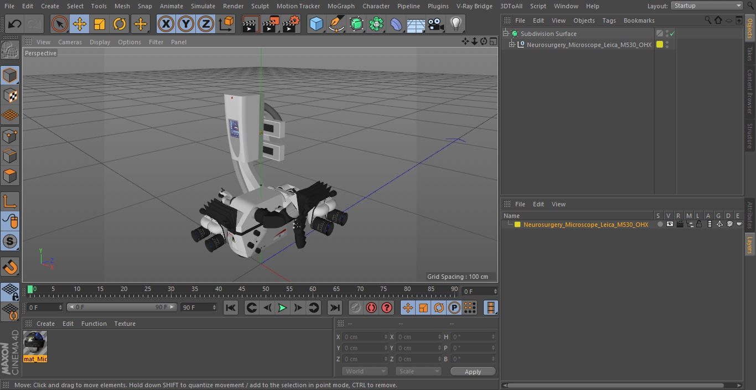The image size is (756, 390).
Task: Expand Subdivision Surface tree node
Action: (506, 34)
